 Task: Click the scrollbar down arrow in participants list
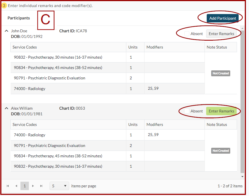(242, 176)
